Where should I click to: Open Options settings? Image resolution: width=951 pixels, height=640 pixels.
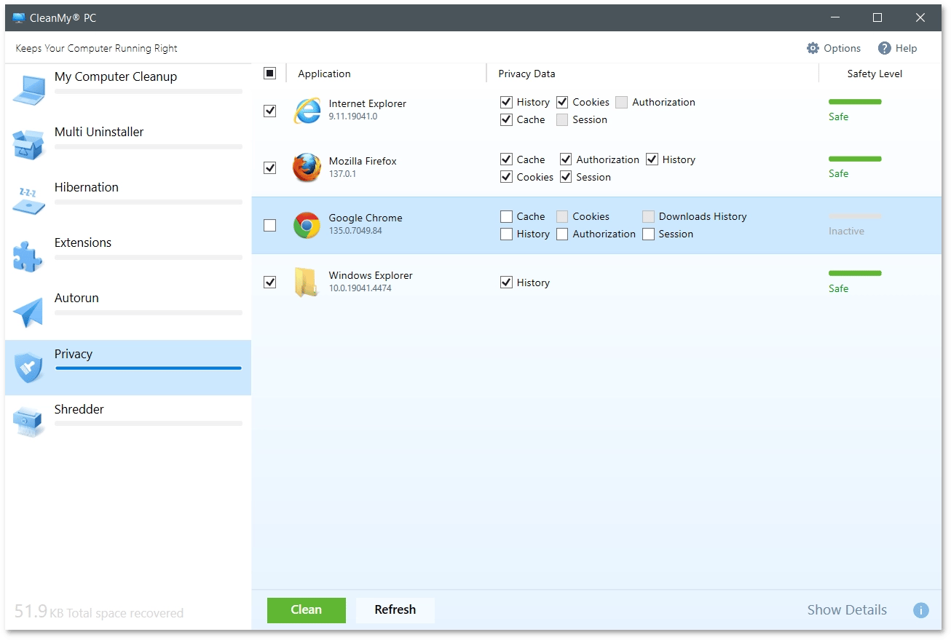coord(834,48)
